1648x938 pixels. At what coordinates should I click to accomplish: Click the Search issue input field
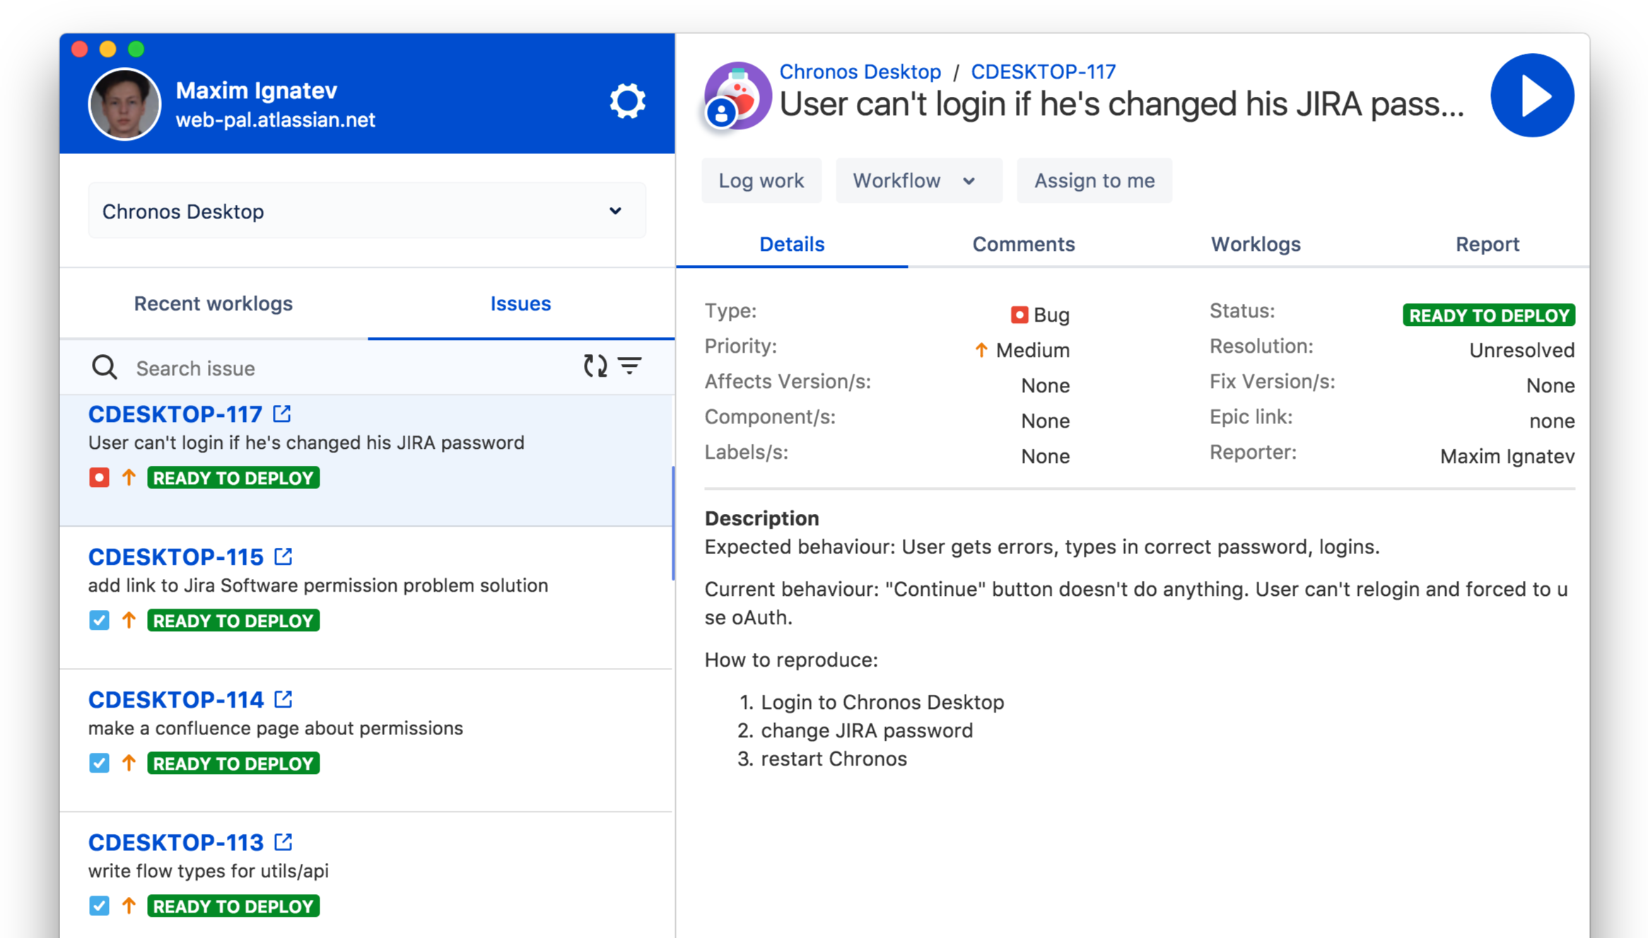tap(346, 368)
